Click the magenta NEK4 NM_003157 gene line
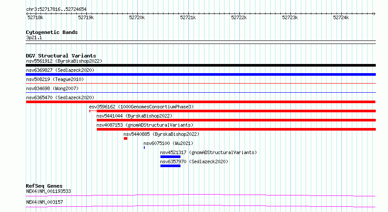 click(x=201, y=206)
